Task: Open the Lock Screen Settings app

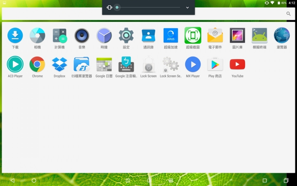Action: (x=171, y=64)
